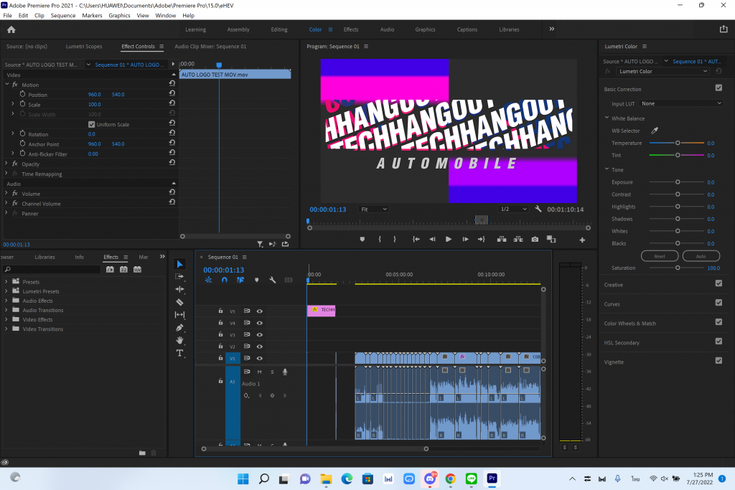Reset the Position parameter
The height and width of the screenshot is (490, 735).
pyautogui.click(x=172, y=93)
